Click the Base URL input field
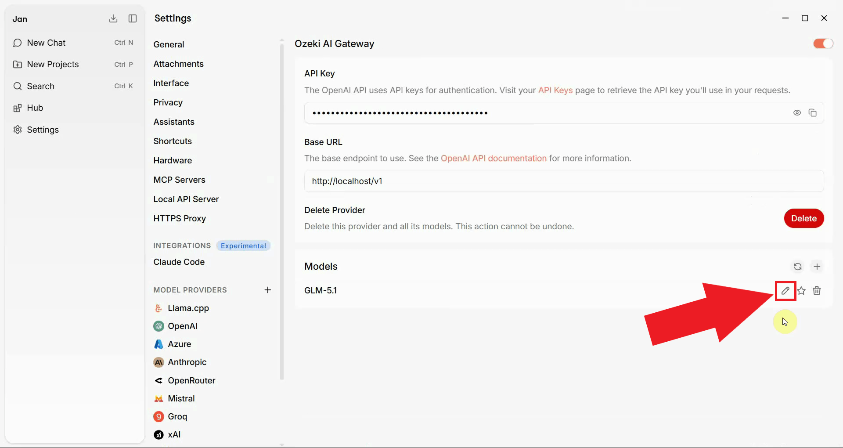Screen dimensions: 843x448 pyautogui.click(x=564, y=181)
